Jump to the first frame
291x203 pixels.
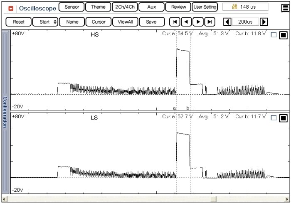pos(175,22)
